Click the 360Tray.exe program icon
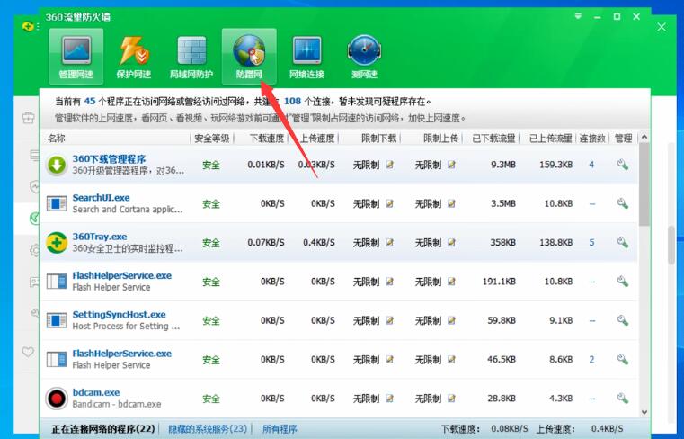The height and width of the screenshot is (439, 684). 57,243
